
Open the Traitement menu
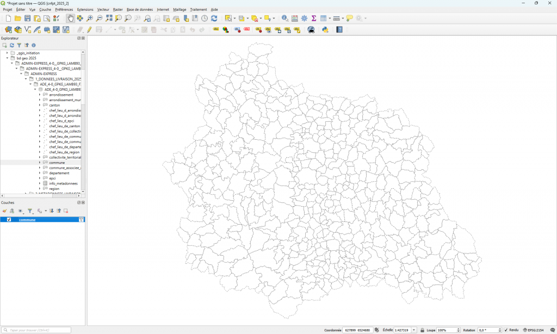pos(198,10)
